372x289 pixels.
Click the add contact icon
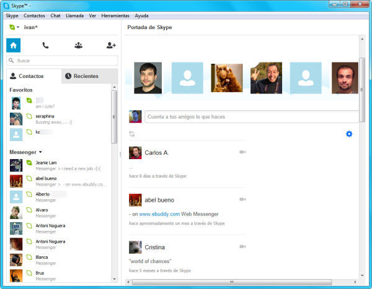[111, 45]
